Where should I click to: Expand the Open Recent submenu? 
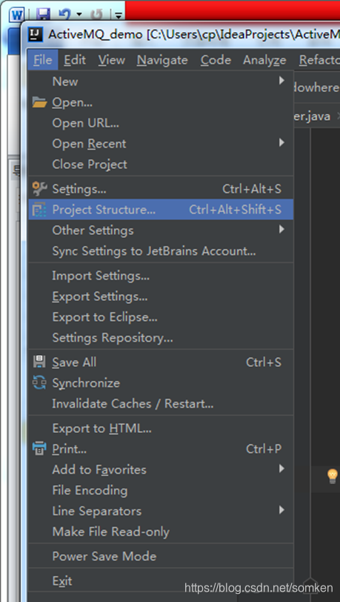coord(281,143)
